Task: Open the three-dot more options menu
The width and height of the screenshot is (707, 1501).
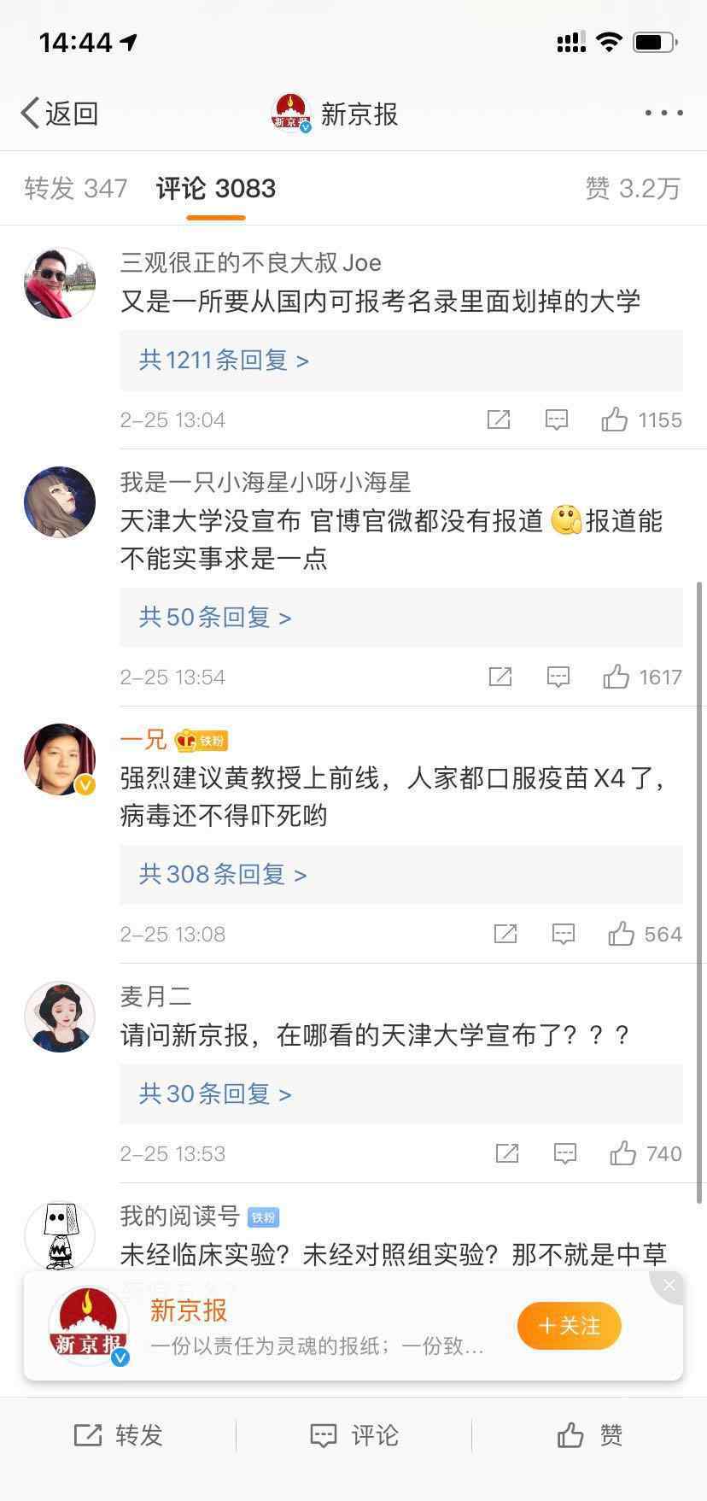Action: click(x=663, y=113)
